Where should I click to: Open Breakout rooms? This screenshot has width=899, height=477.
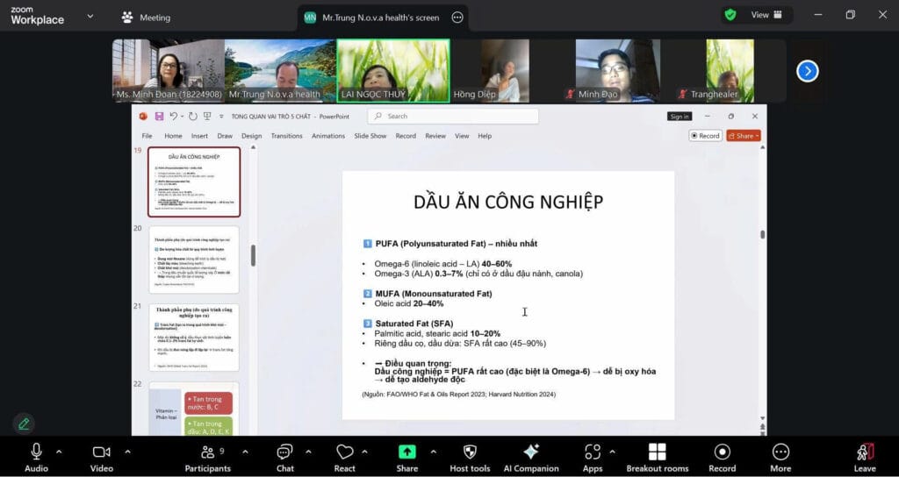pyautogui.click(x=657, y=456)
